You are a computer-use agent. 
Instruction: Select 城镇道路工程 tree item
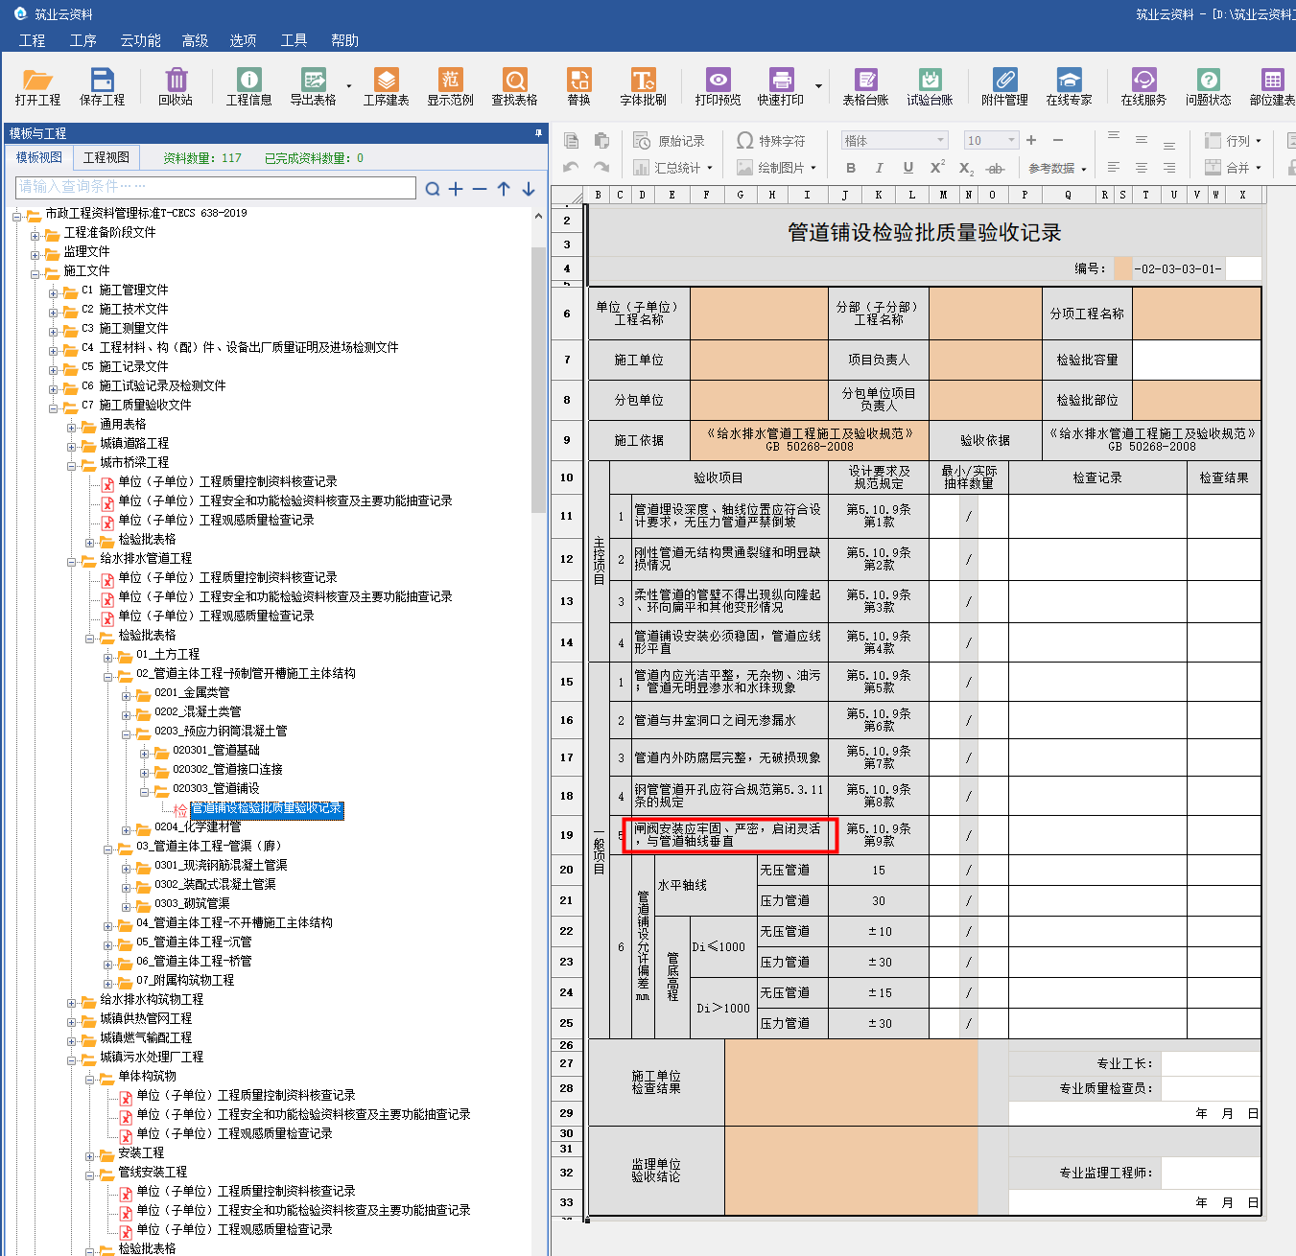click(x=134, y=443)
